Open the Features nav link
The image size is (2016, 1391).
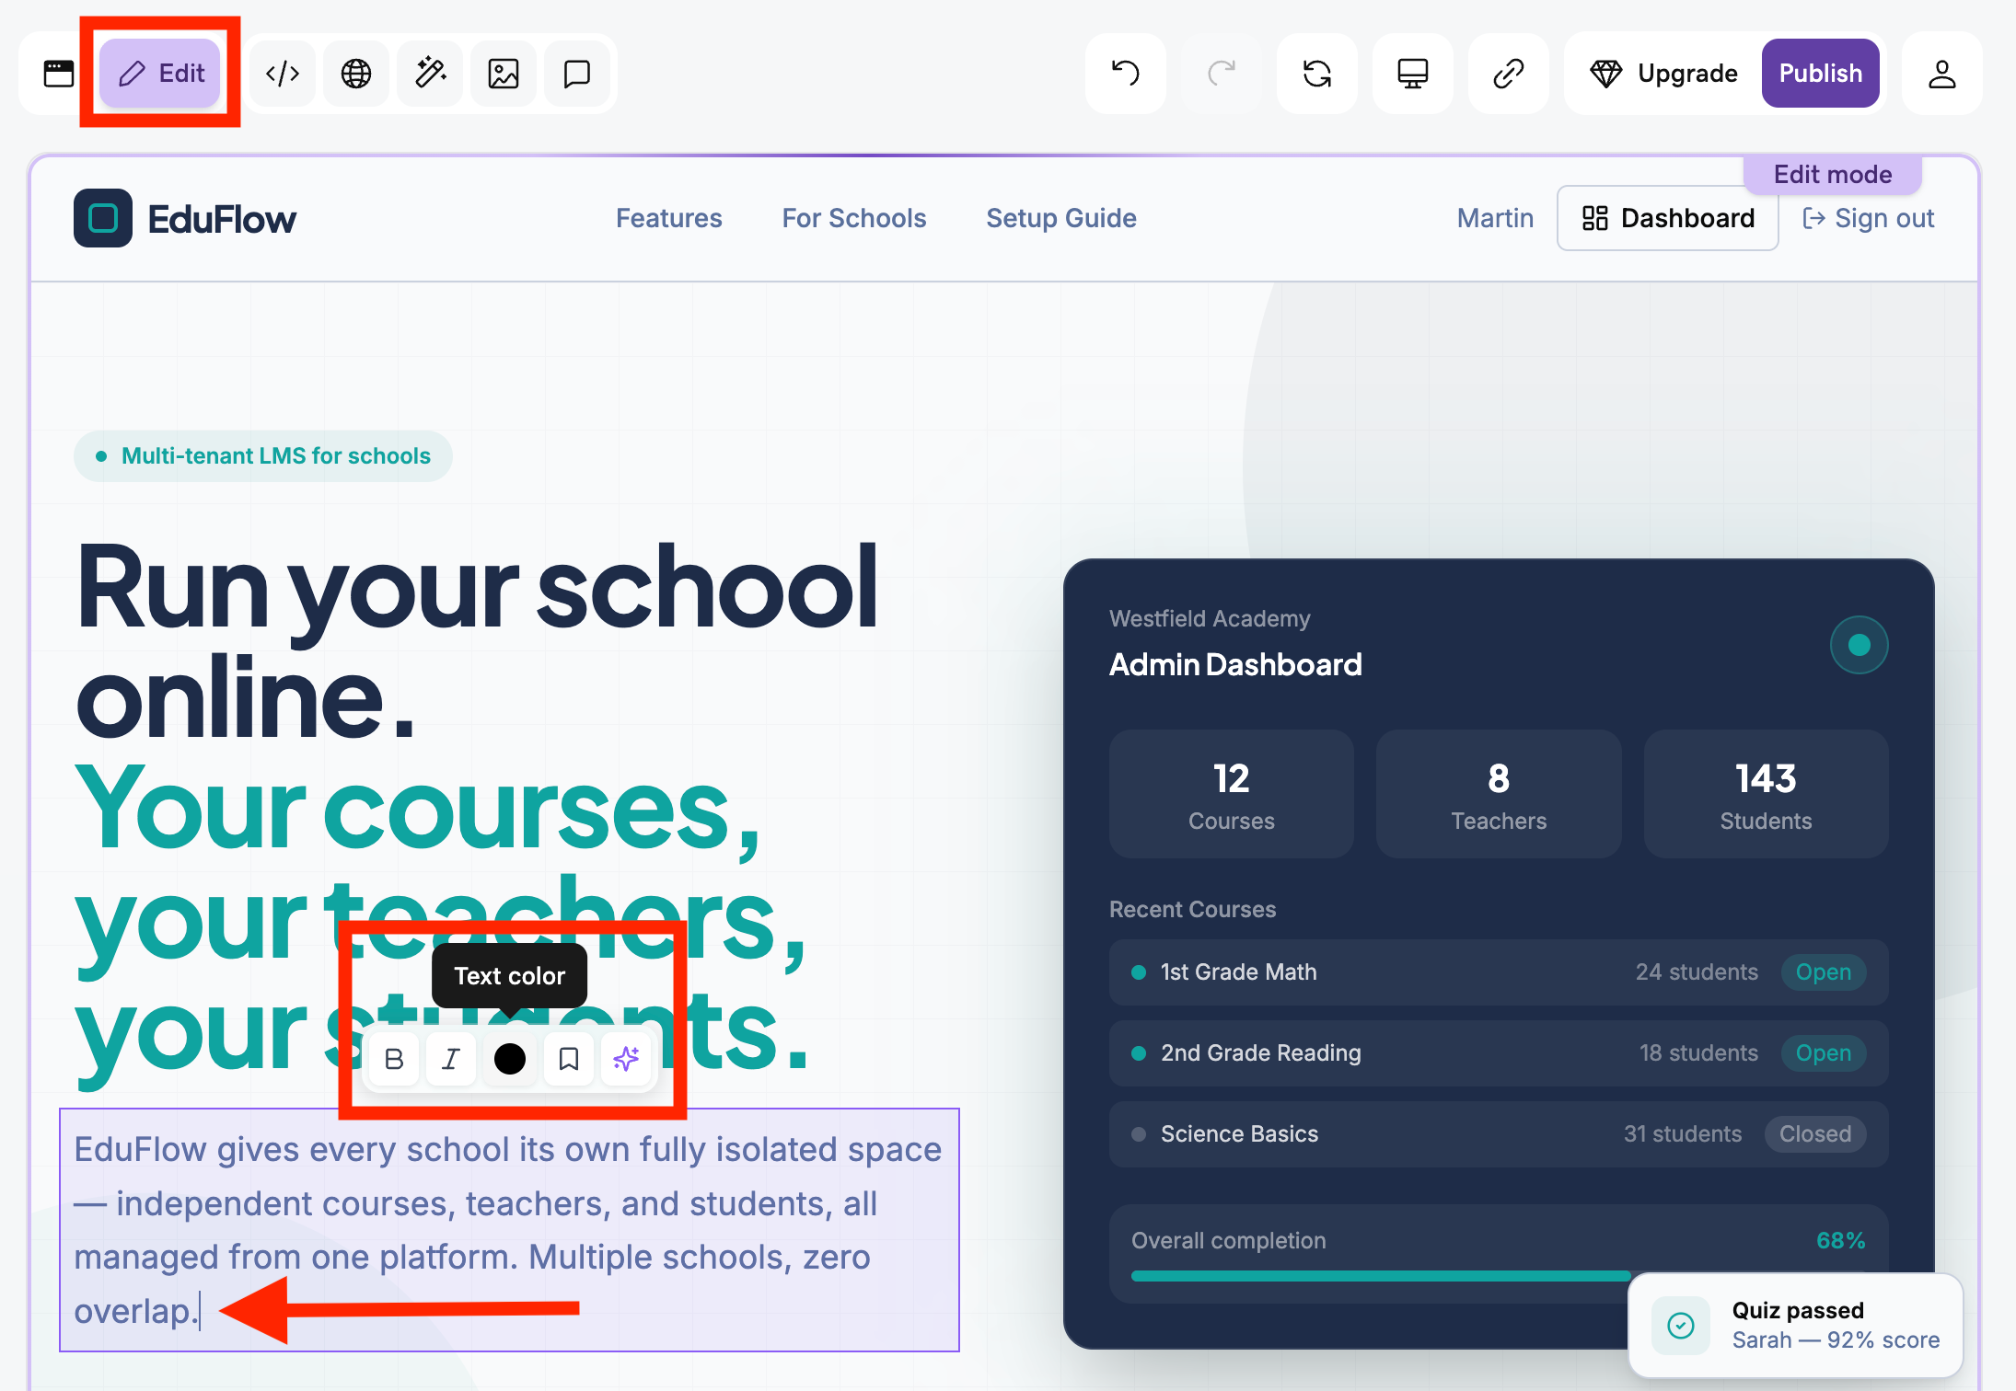(669, 218)
